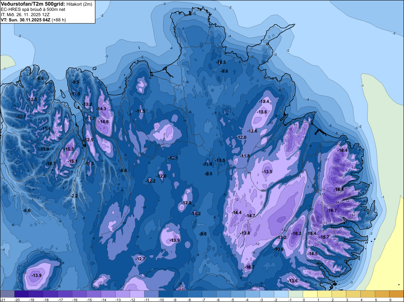Click the -14.3 temperature label
This screenshot has width=404, height=302.
tap(101, 109)
